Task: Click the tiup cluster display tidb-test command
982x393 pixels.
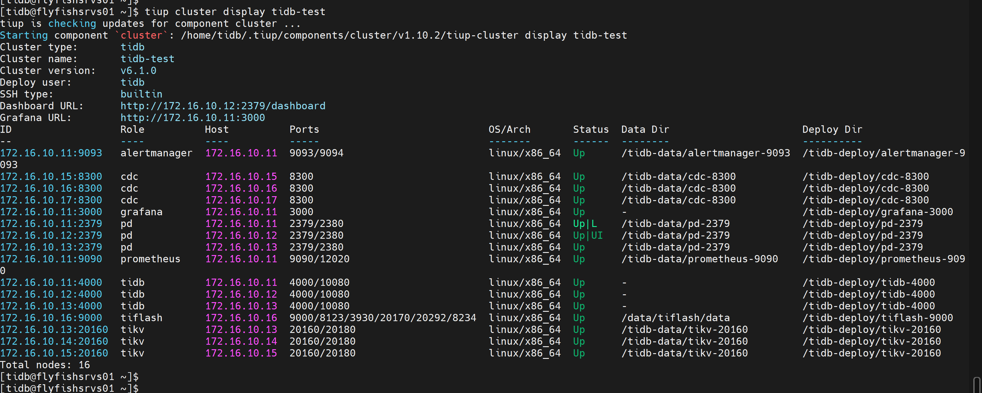Action: coord(235,12)
